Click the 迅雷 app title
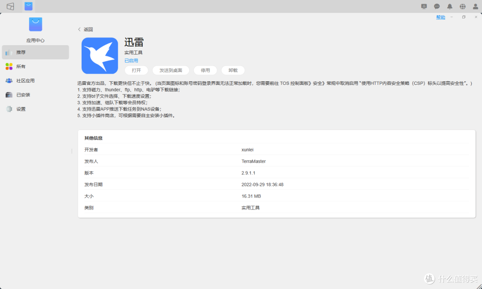 coord(134,42)
